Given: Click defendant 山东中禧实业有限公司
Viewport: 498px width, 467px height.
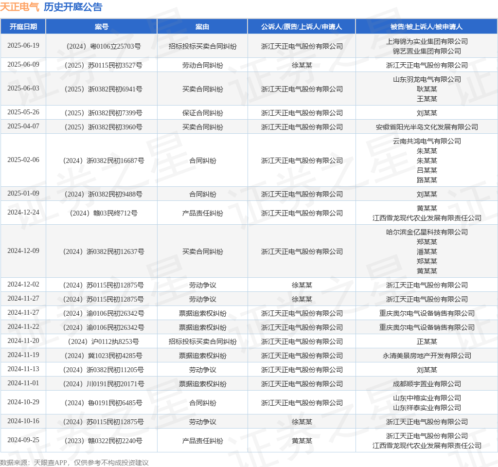Looking at the screenshot, I should 427,398.
